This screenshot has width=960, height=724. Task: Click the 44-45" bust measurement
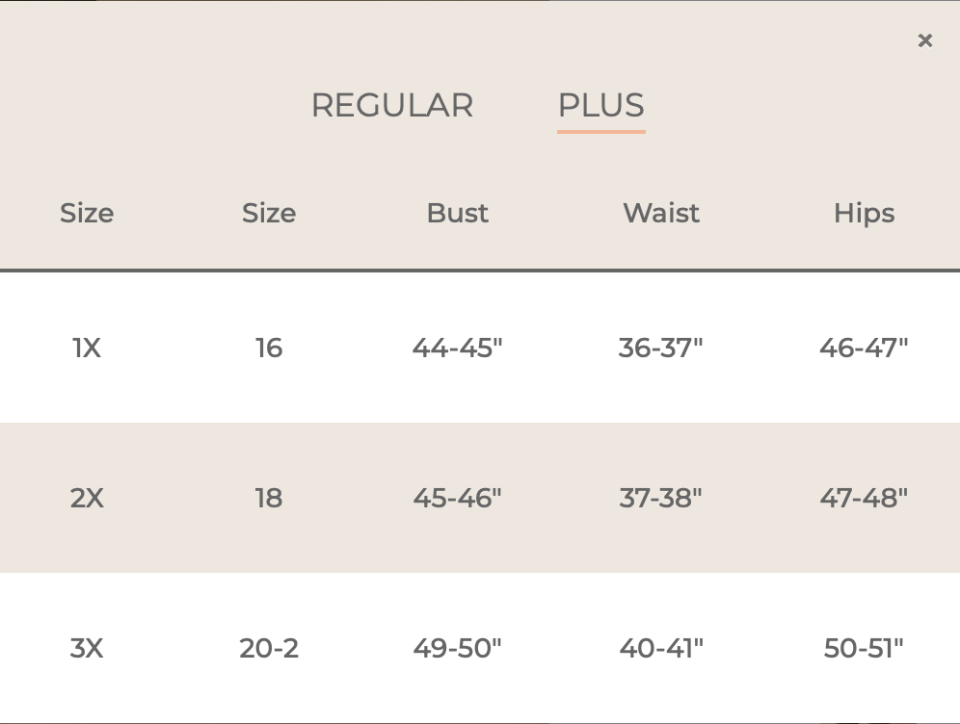pos(457,348)
